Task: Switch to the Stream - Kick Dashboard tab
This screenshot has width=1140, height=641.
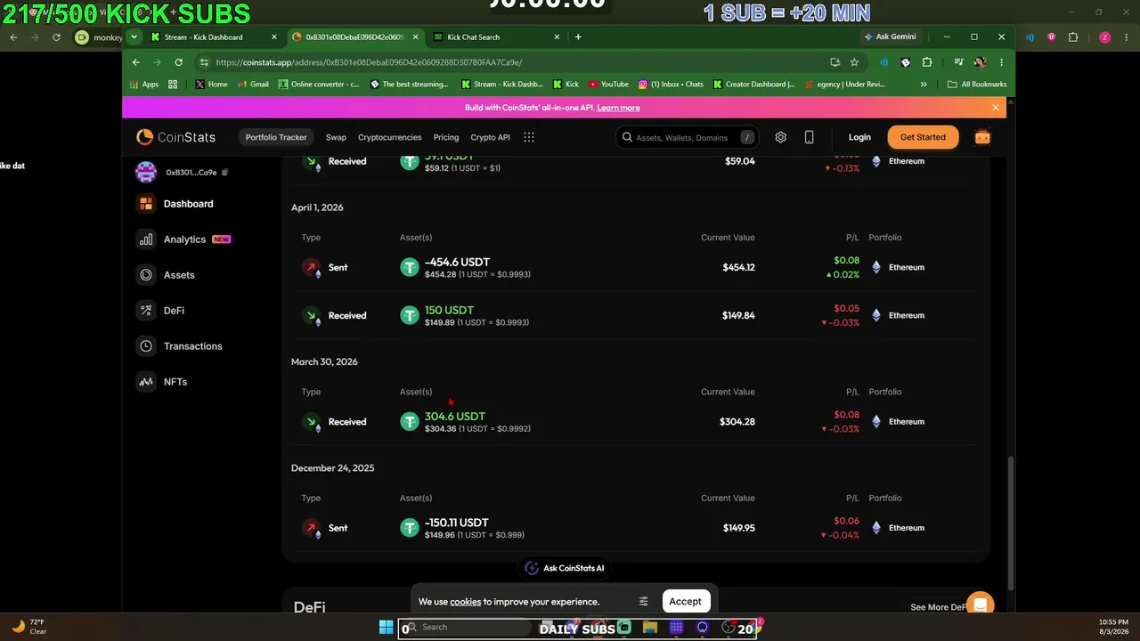Action: pos(214,37)
